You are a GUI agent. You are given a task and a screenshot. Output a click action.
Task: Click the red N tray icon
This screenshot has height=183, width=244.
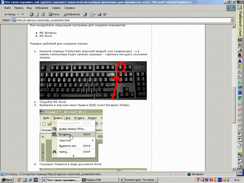211,180
